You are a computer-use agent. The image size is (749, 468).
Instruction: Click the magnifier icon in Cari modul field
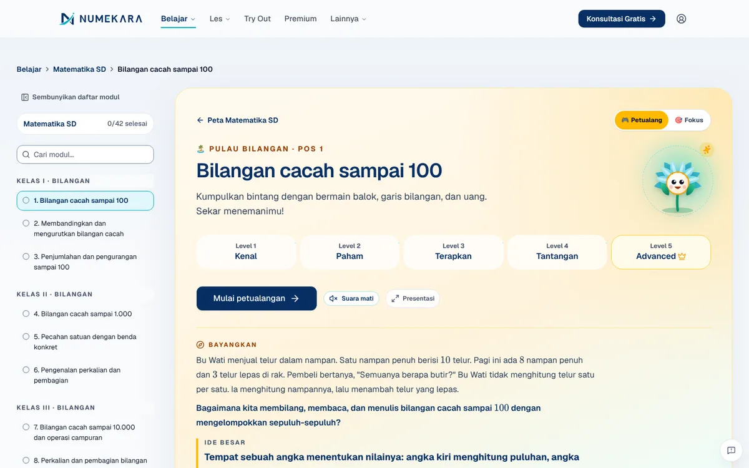pos(26,155)
